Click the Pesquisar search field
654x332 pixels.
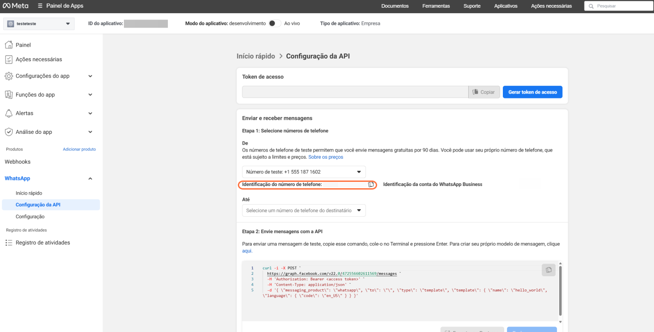pyautogui.click(x=620, y=6)
